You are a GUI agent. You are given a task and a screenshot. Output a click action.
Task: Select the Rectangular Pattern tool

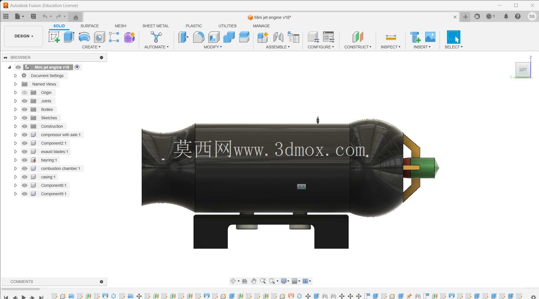114,37
